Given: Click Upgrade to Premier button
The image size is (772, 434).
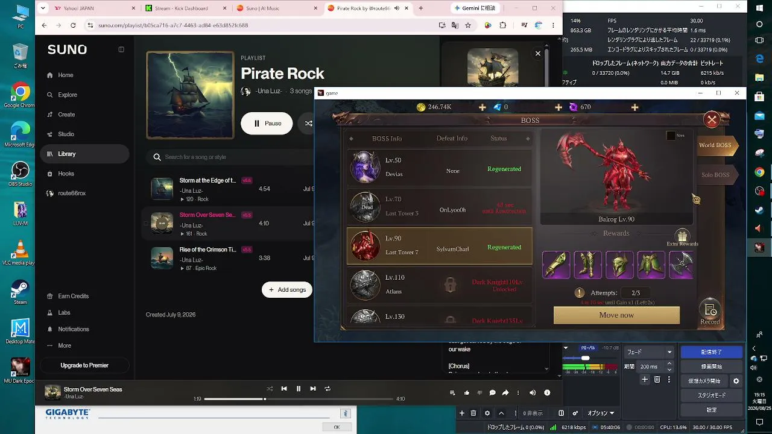Looking at the screenshot, I should point(84,365).
